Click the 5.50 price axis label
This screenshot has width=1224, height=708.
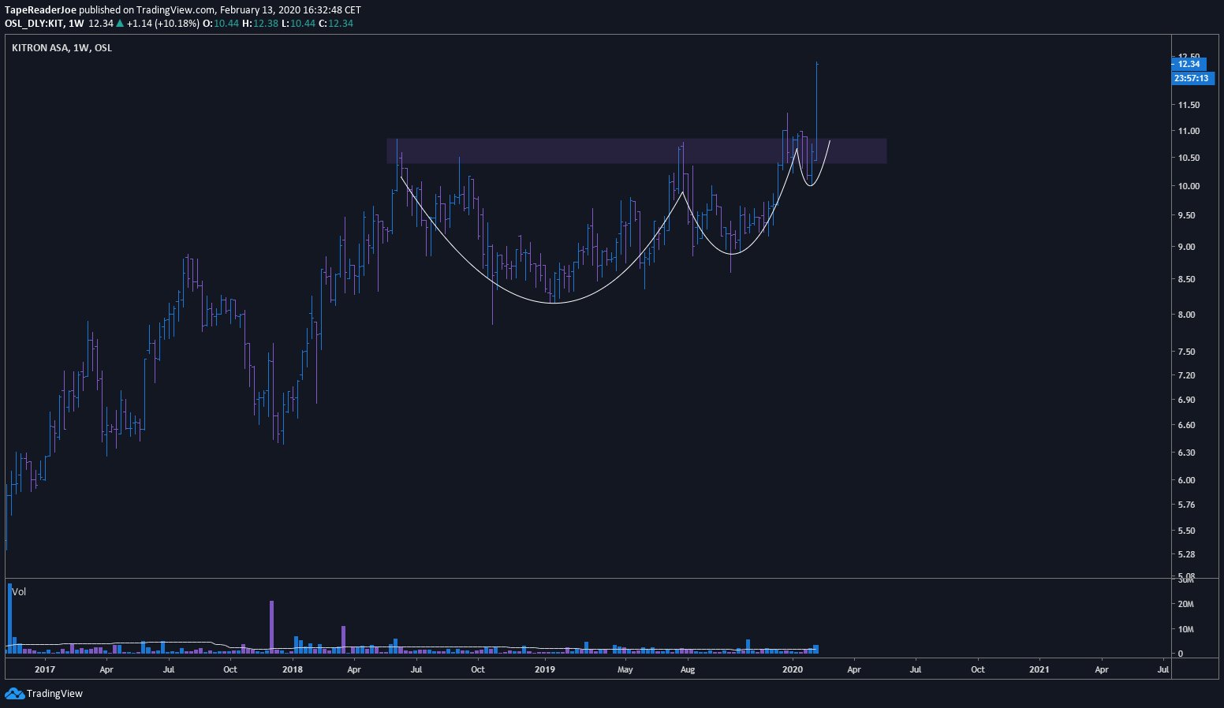click(1186, 531)
